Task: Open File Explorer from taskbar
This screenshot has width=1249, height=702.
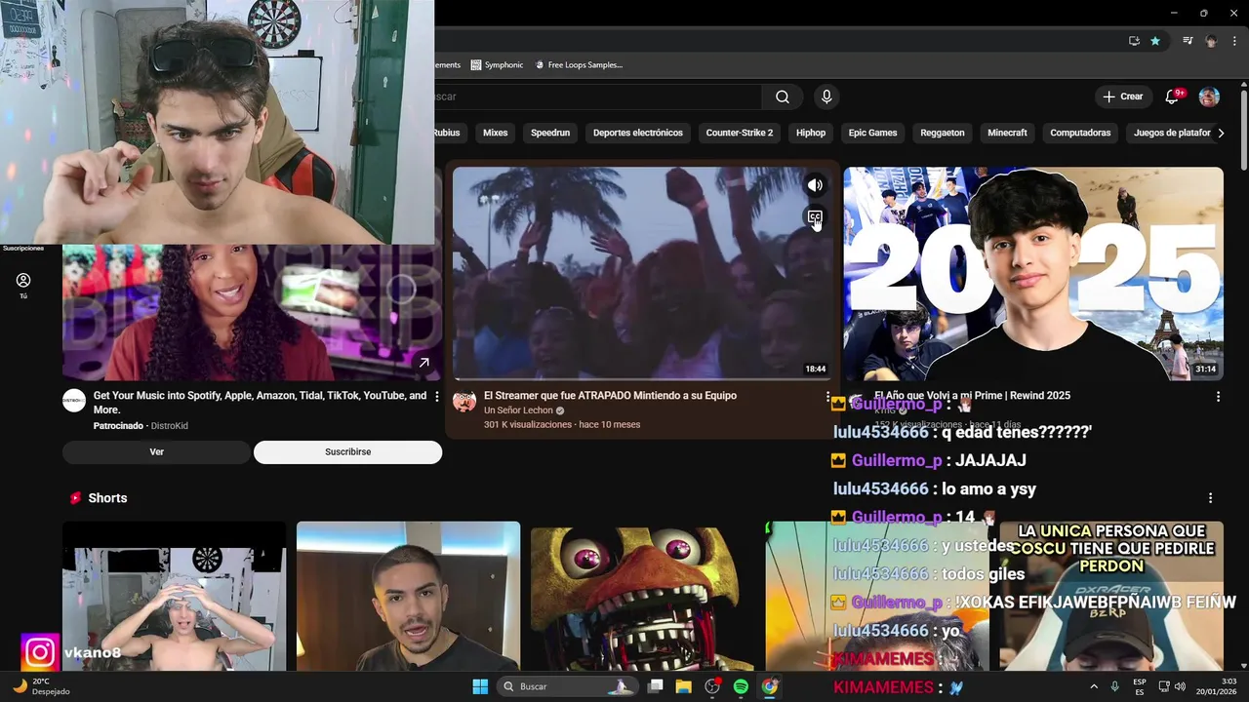Action: [x=684, y=686]
